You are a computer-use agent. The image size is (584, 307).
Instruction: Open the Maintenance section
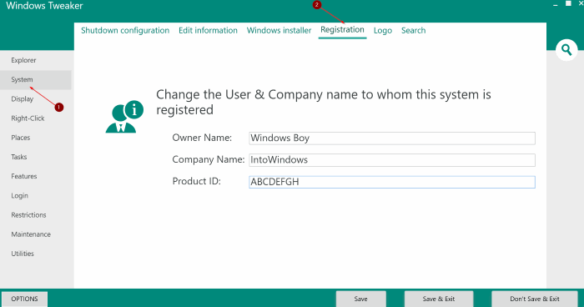(x=36, y=234)
